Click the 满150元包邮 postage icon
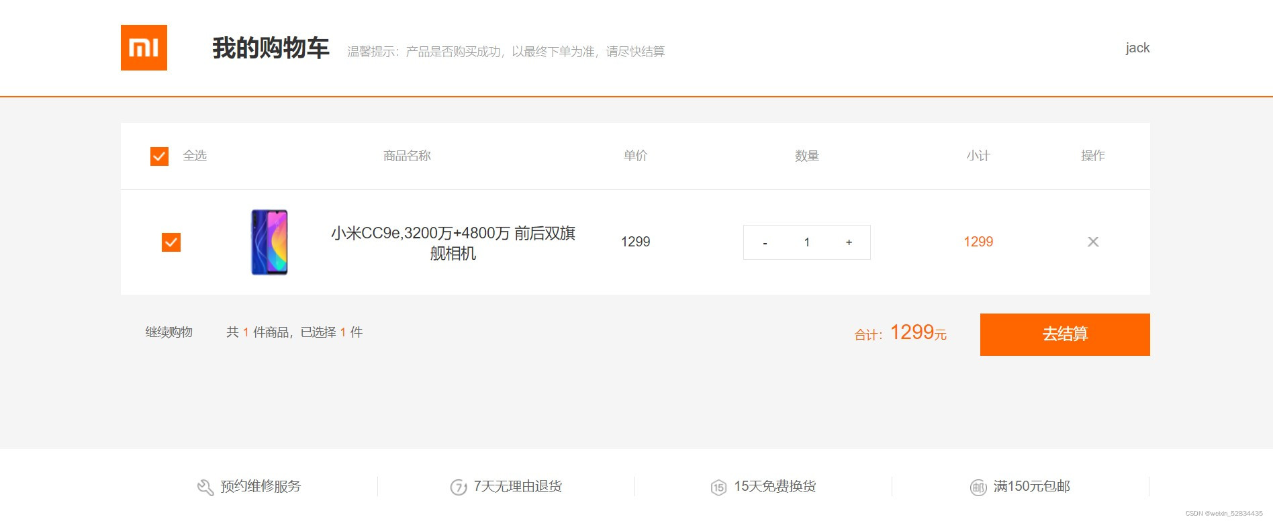 pyautogui.click(x=978, y=487)
